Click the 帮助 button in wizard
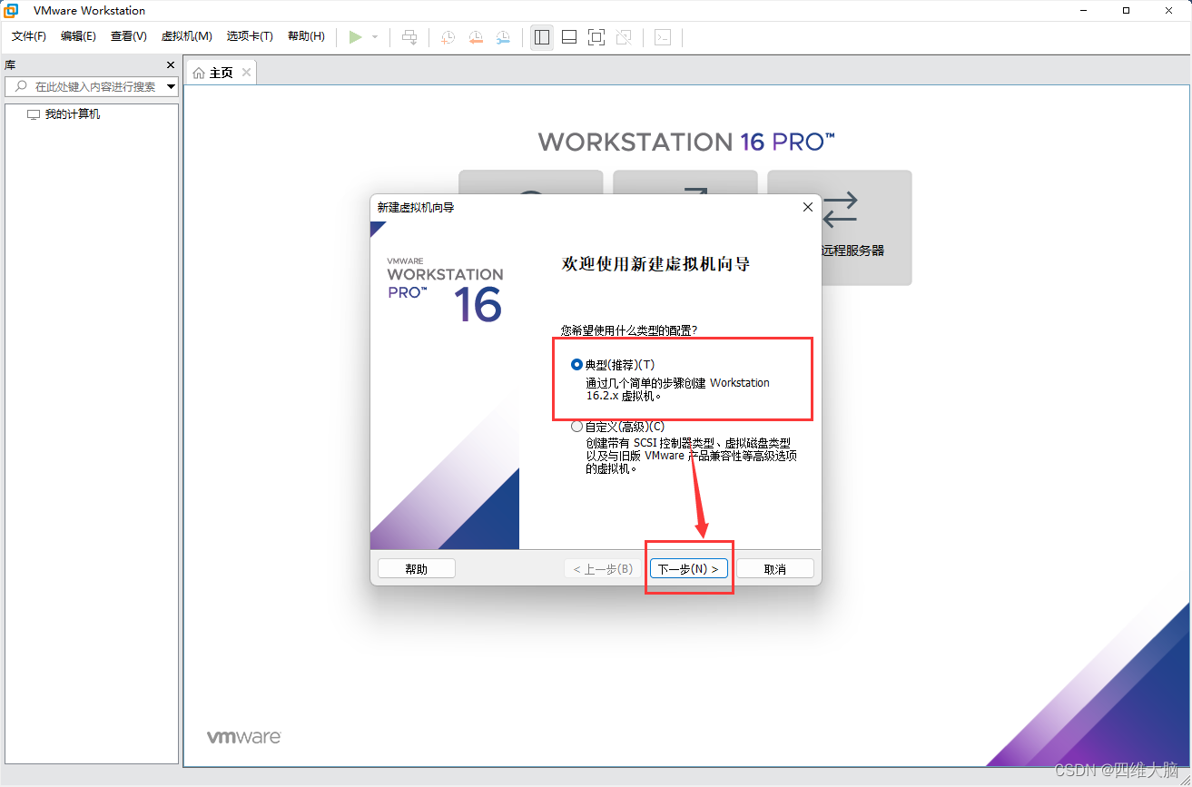Image resolution: width=1192 pixels, height=787 pixels. [x=417, y=569]
